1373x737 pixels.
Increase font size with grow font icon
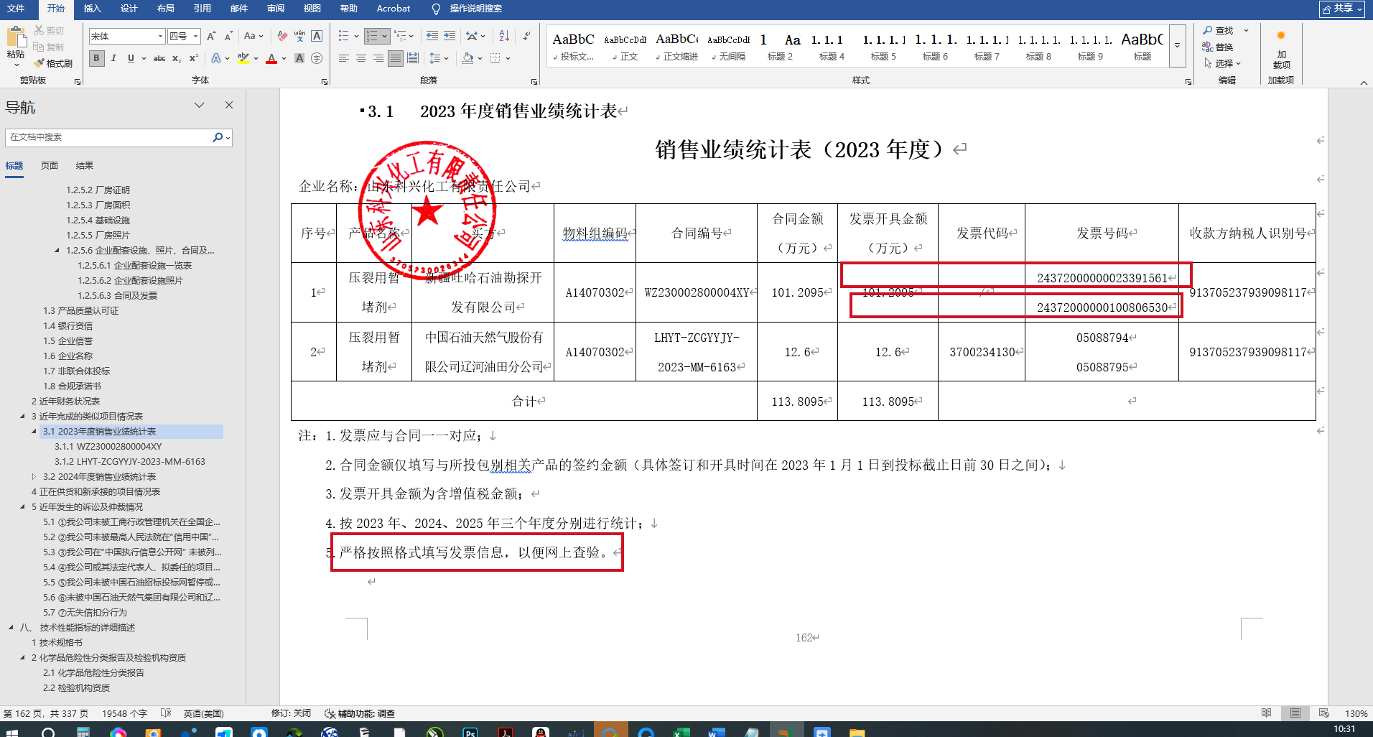pos(211,36)
